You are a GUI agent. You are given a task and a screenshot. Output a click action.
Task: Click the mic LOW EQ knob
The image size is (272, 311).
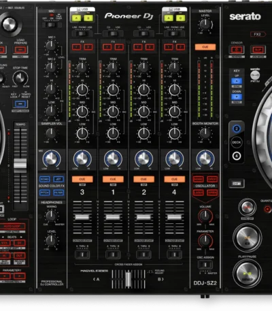point(51,111)
